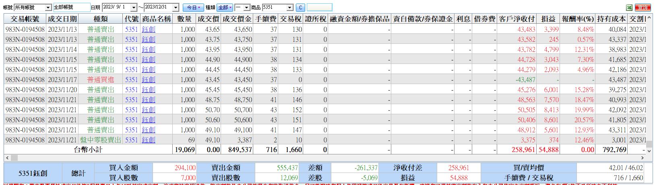Open the 今日 date shortcut dropdown button
This screenshot has width=655, height=185.
[x=193, y=7]
